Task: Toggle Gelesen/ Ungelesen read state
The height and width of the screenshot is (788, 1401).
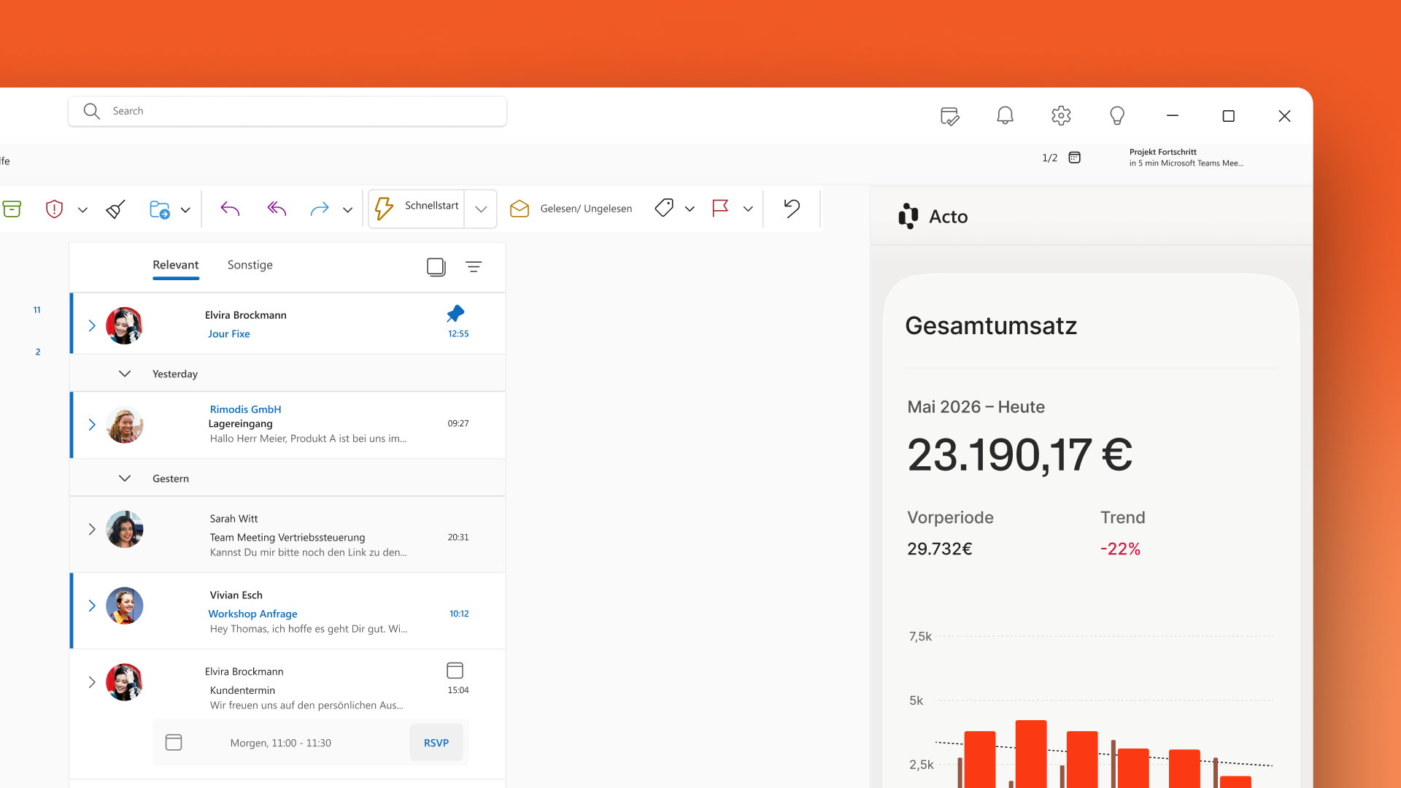Action: (x=571, y=209)
